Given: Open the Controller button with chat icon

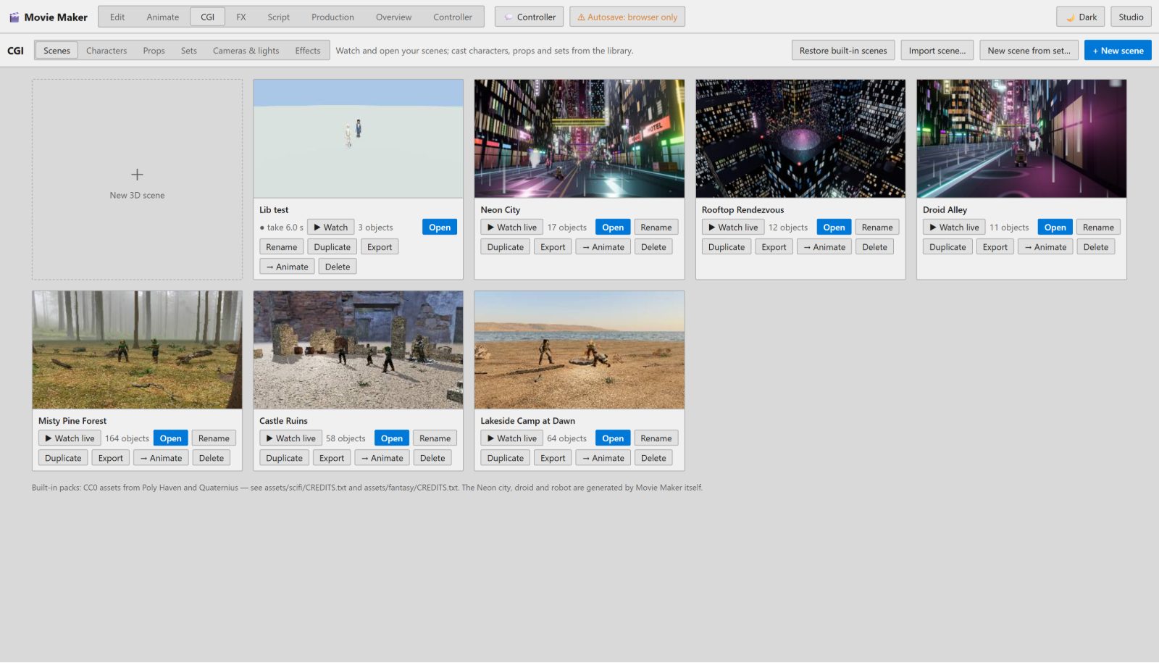Looking at the screenshot, I should click(529, 17).
